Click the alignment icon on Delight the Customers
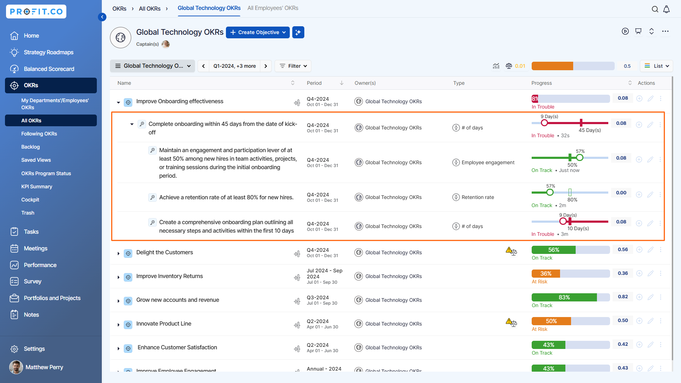This screenshot has width=681, height=383. coord(297,254)
